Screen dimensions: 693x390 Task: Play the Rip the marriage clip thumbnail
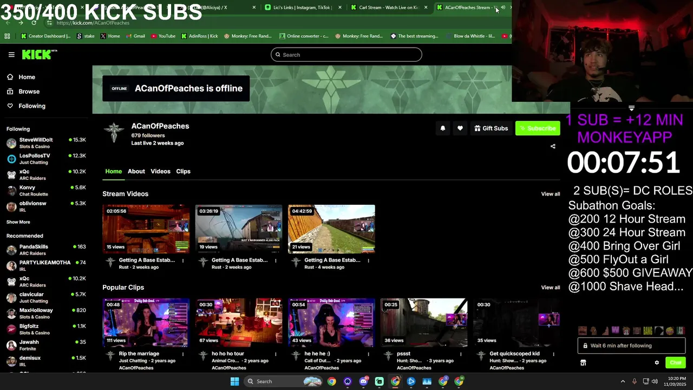tap(146, 322)
